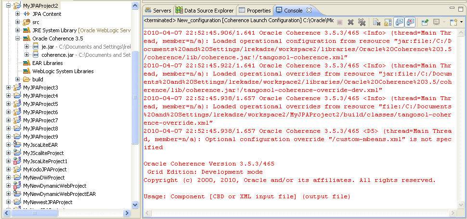Expand the MyJscaLiteEAR node
This screenshot has width=467, height=219.
(8, 145)
